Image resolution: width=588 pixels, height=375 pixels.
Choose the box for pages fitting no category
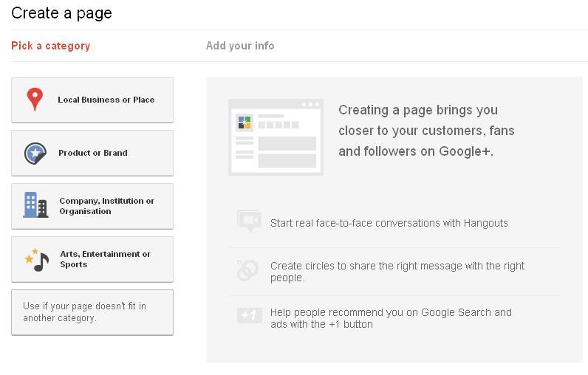pyautogui.click(x=92, y=312)
